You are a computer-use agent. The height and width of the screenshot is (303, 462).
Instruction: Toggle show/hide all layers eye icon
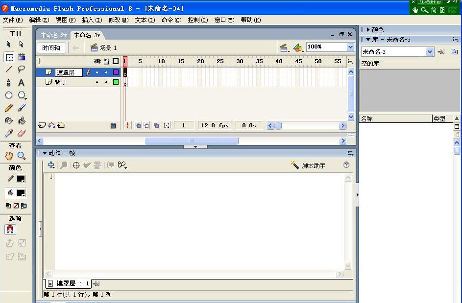tap(97, 61)
